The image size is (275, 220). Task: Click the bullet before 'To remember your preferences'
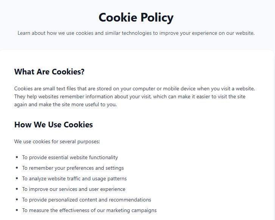click(17, 168)
